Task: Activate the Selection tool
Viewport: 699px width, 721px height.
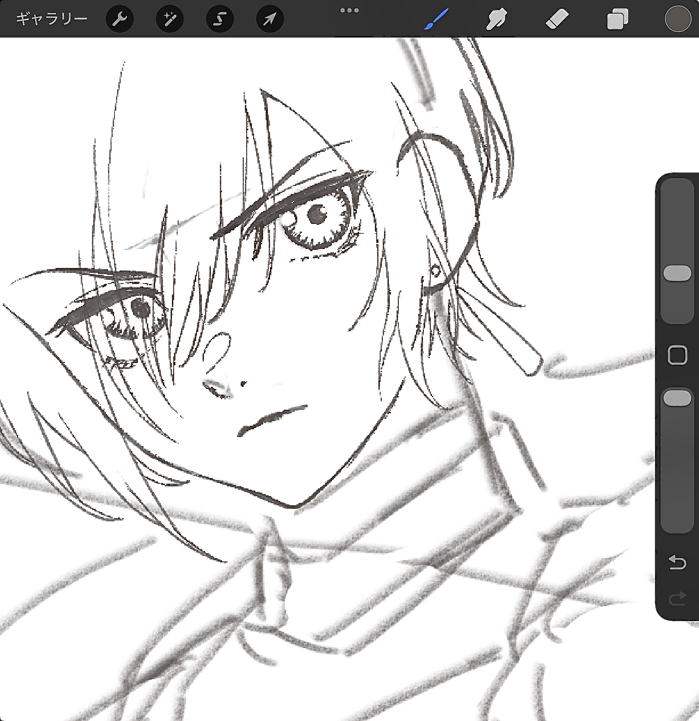Action: point(219,19)
